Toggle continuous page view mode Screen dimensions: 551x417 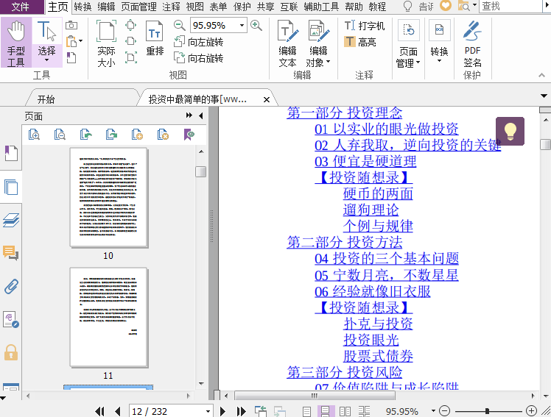tap(326, 411)
